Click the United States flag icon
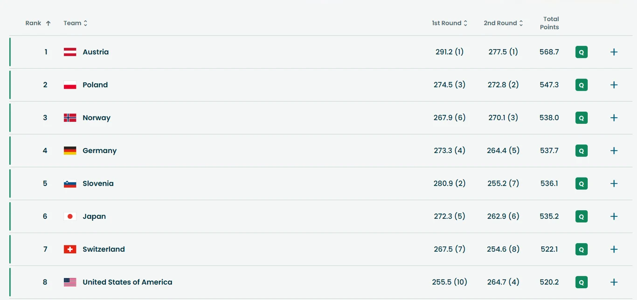The width and height of the screenshot is (637, 300). (x=70, y=282)
